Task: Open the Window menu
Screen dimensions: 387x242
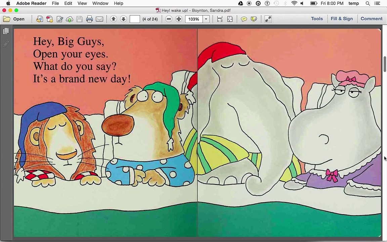Action: 100,3
